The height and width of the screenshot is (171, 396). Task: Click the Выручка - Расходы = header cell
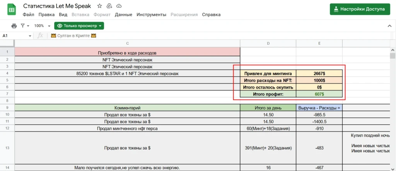click(x=319, y=108)
